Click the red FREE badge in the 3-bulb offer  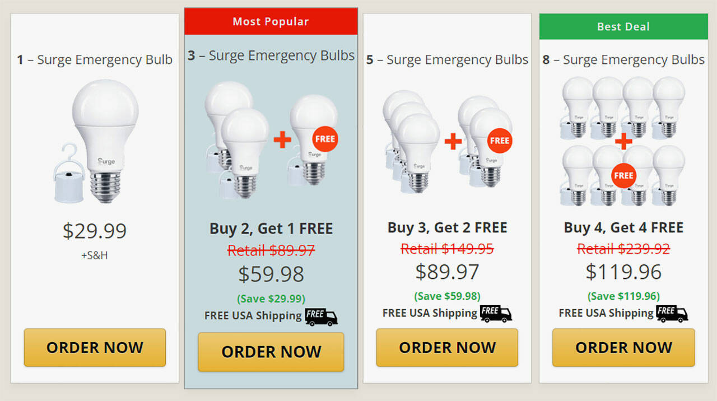[x=325, y=139]
